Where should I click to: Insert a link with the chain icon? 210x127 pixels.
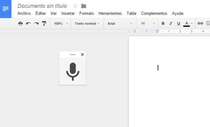(200, 23)
